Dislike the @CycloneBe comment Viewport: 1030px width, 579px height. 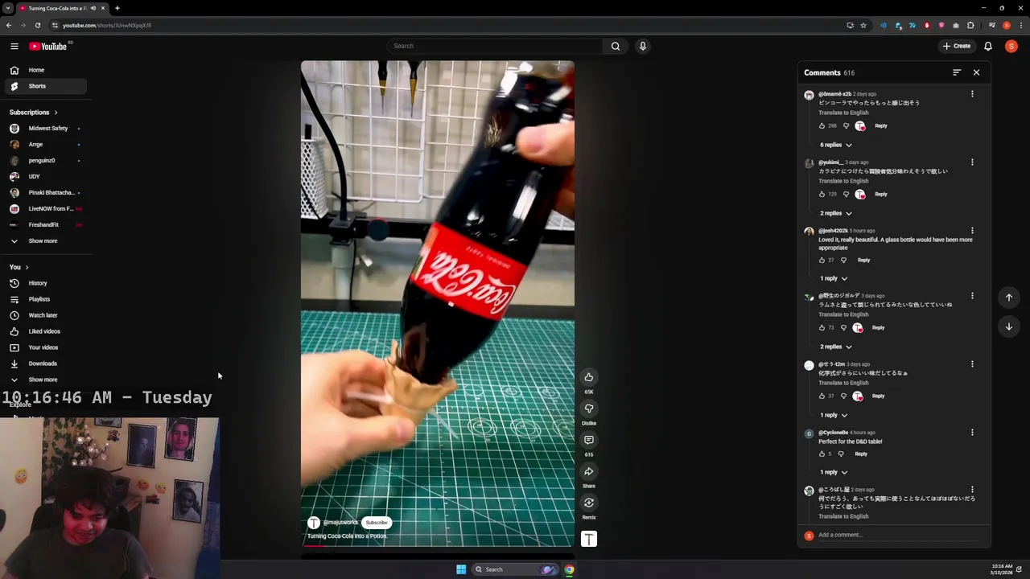841,454
